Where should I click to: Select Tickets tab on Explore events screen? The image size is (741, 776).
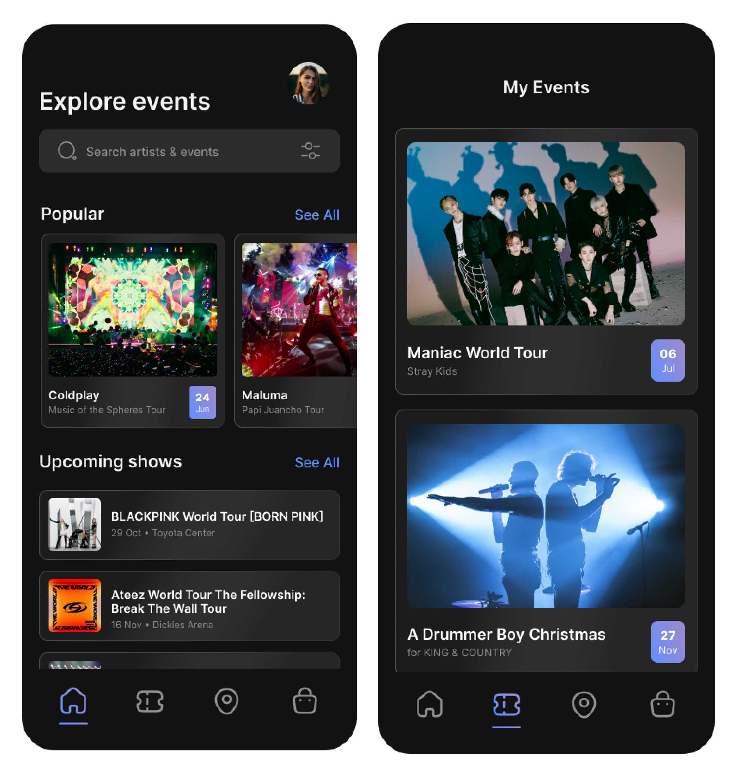tap(150, 702)
